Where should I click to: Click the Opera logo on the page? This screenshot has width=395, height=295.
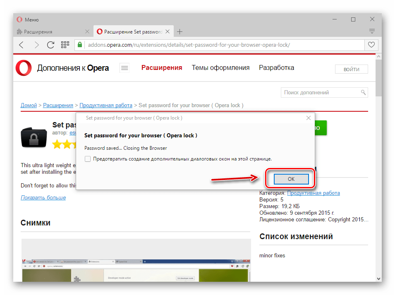(24, 68)
